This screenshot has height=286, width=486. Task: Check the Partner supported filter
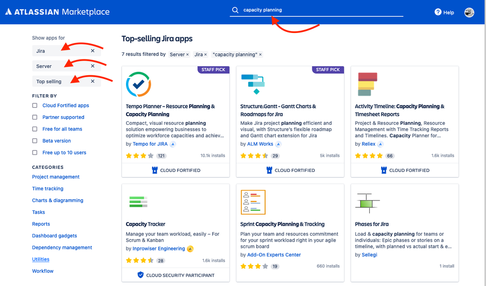pyautogui.click(x=35, y=118)
